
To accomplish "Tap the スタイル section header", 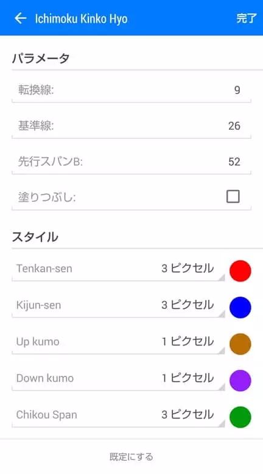I will coord(35,237).
